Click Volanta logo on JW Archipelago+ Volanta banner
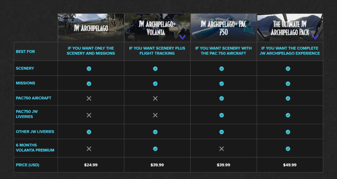The image size is (337, 179). click(x=182, y=37)
